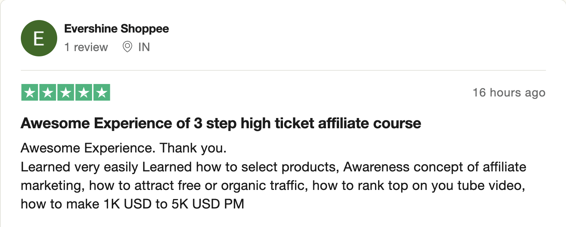
Task: Click the green "E" profile avatar
Action: [x=39, y=39]
